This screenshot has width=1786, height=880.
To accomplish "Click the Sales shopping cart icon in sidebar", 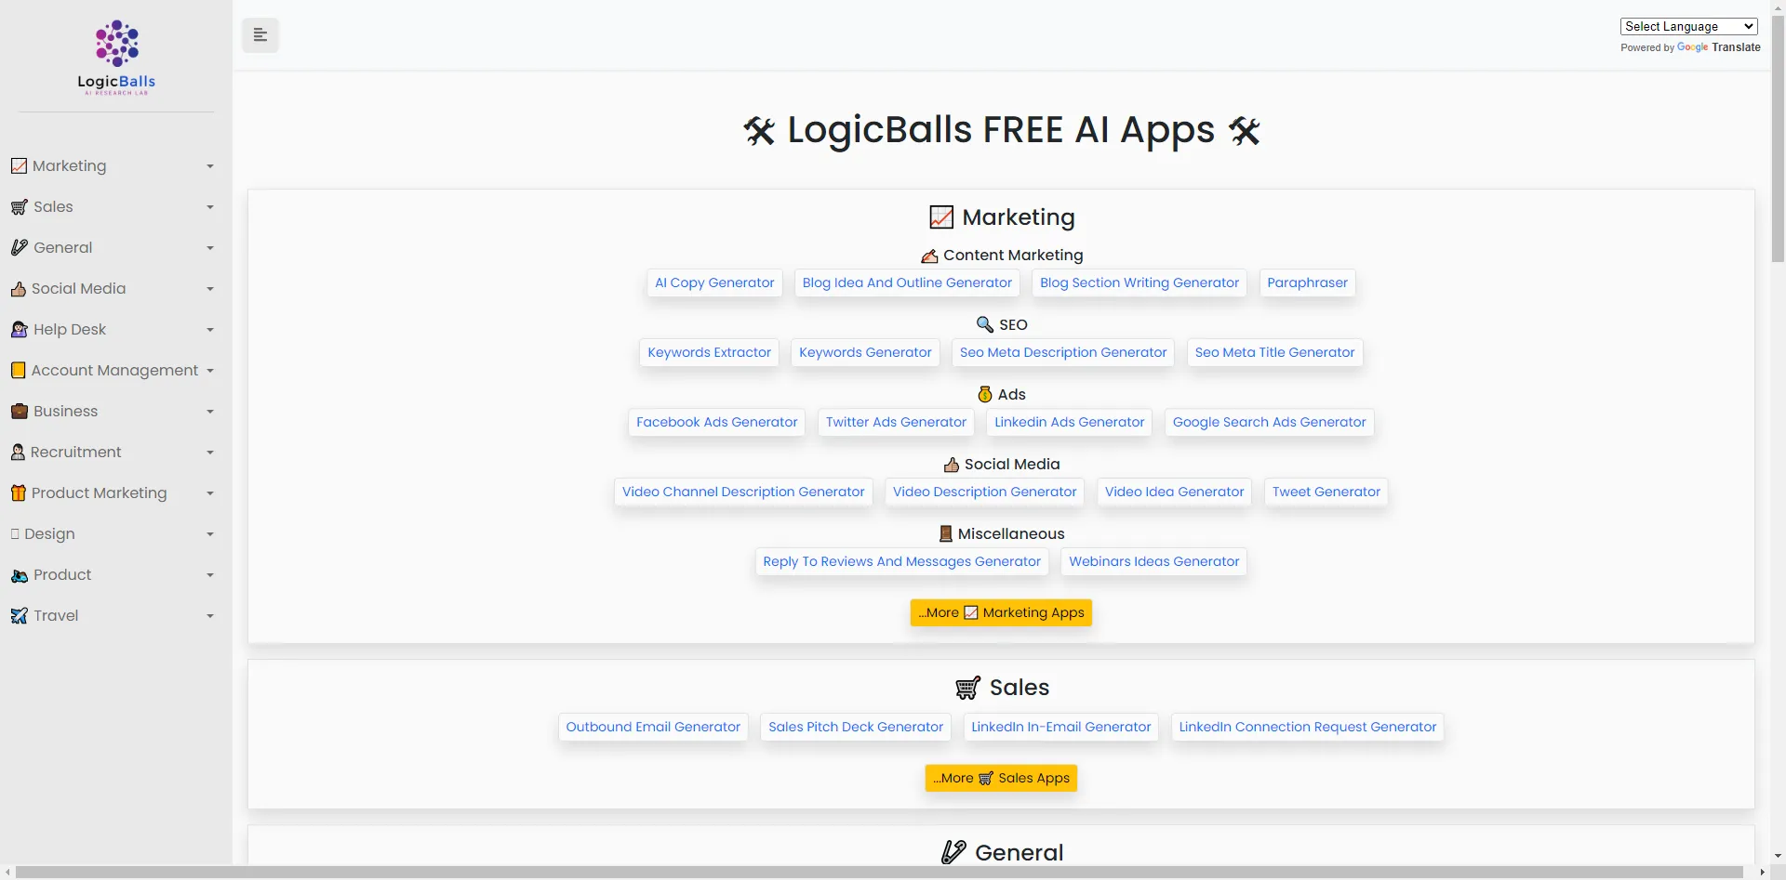I will tap(19, 206).
